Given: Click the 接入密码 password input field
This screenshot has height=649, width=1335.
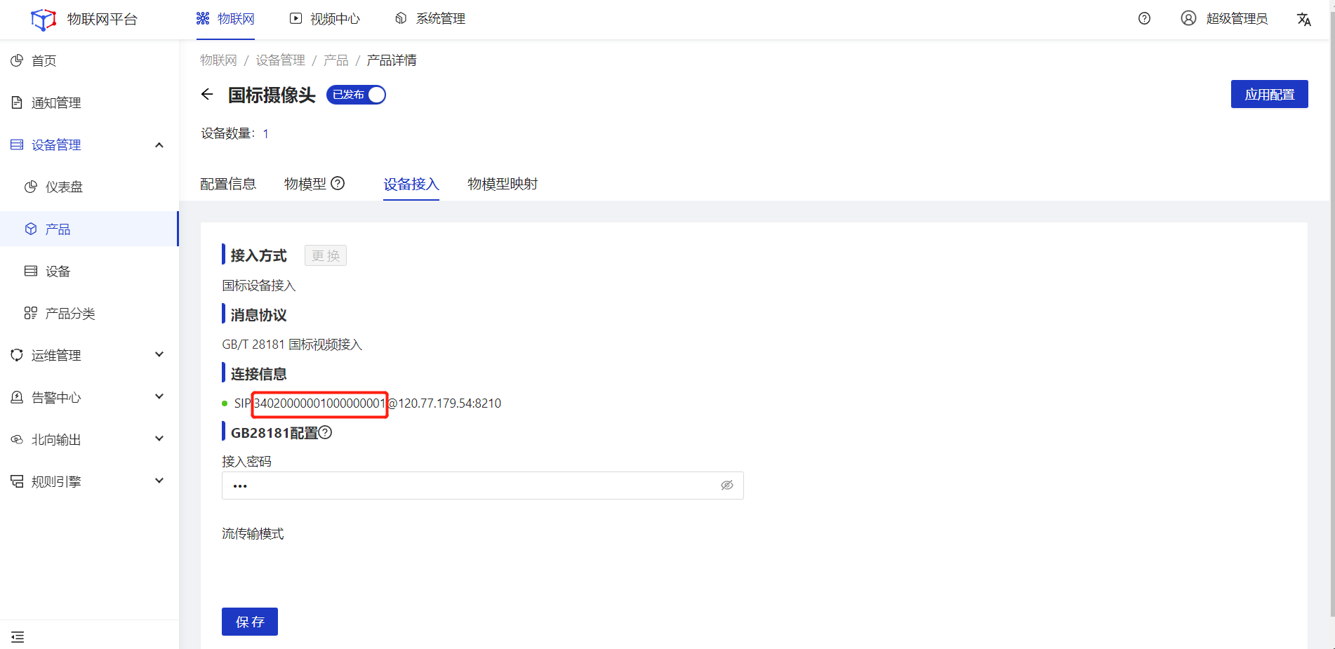Looking at the screenshot, I should pyautogui.click(x=470, y=486).
